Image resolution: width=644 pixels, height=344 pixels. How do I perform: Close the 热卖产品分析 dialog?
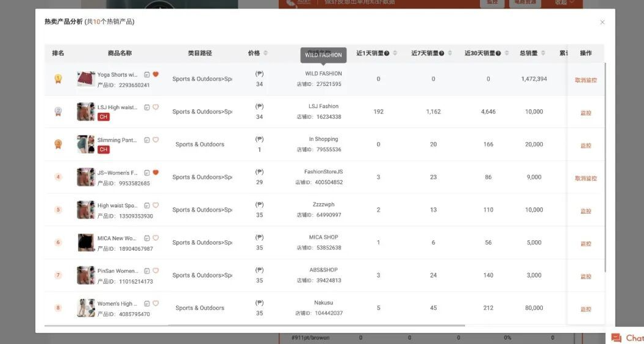[x=603, y=22]
